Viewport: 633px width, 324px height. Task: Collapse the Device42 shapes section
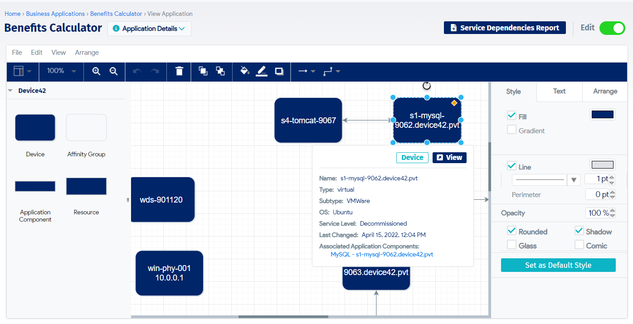10,91
